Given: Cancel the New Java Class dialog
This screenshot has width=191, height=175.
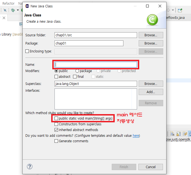Looking at the screenshot, I should 151,167.
